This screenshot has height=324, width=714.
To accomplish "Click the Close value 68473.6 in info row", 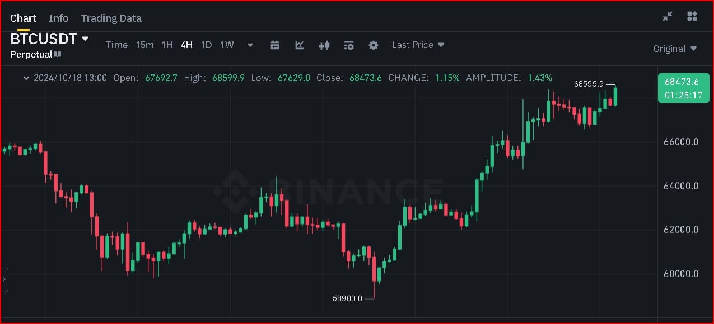I will [366, 78].
